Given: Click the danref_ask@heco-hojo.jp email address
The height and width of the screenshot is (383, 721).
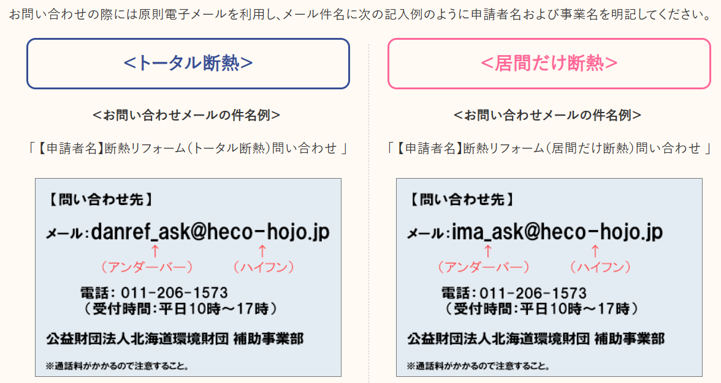Looking at the screenshot, I should coord(210,232).
